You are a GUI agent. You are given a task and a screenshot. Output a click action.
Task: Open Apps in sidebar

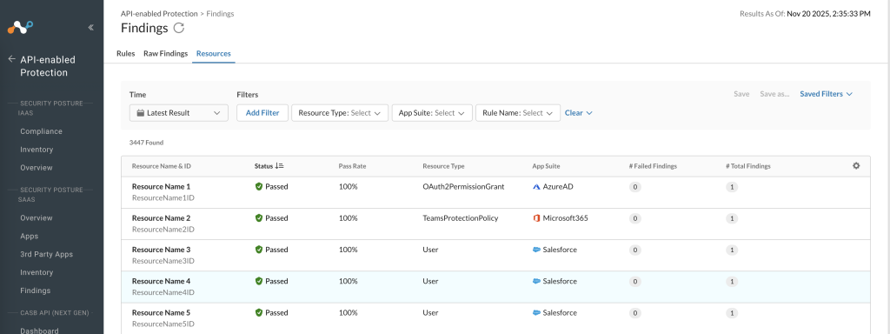pos(30,237)
